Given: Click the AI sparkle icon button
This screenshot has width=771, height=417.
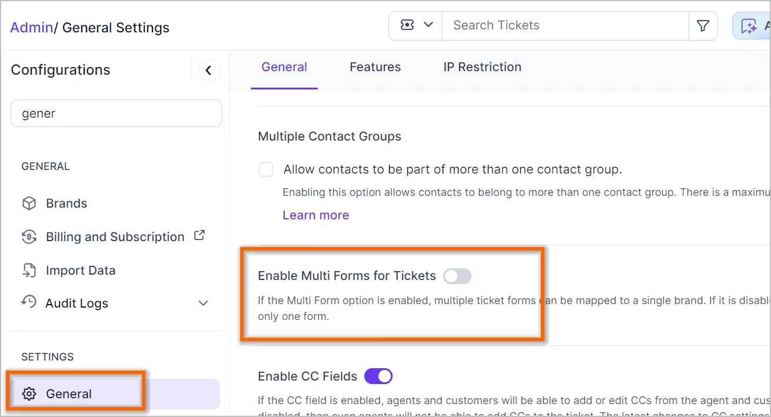Looking at the screenshot, I should [749, 26].
